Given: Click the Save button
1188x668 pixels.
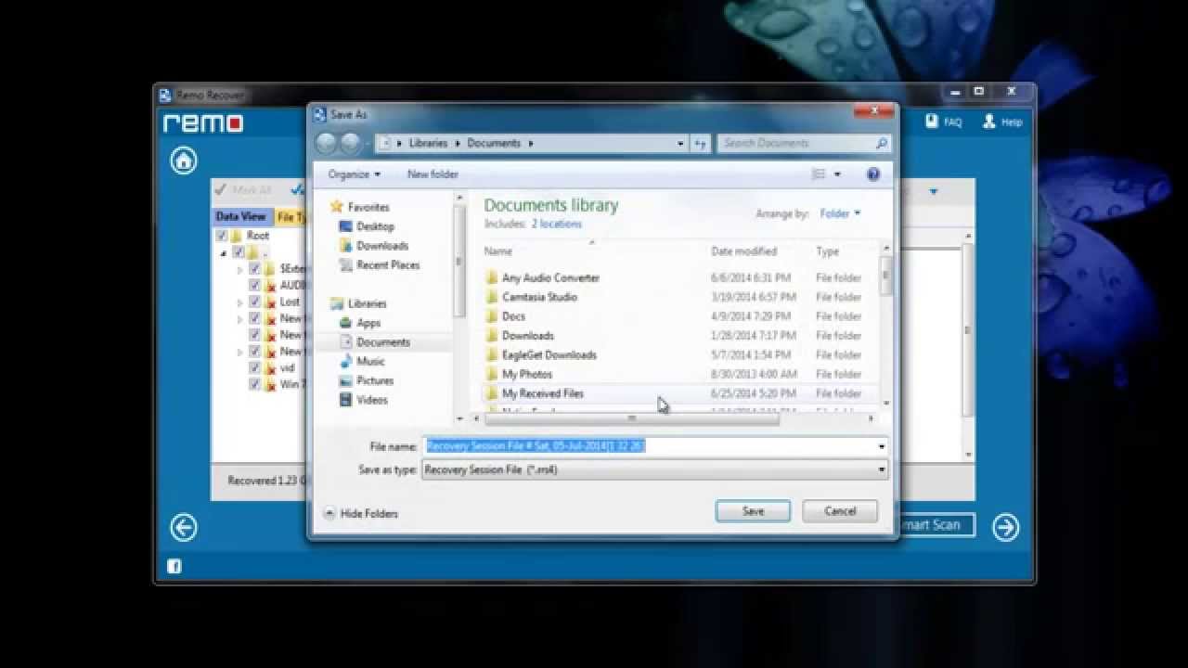Looking at the screenshot, I should click(x=753, y=511).
